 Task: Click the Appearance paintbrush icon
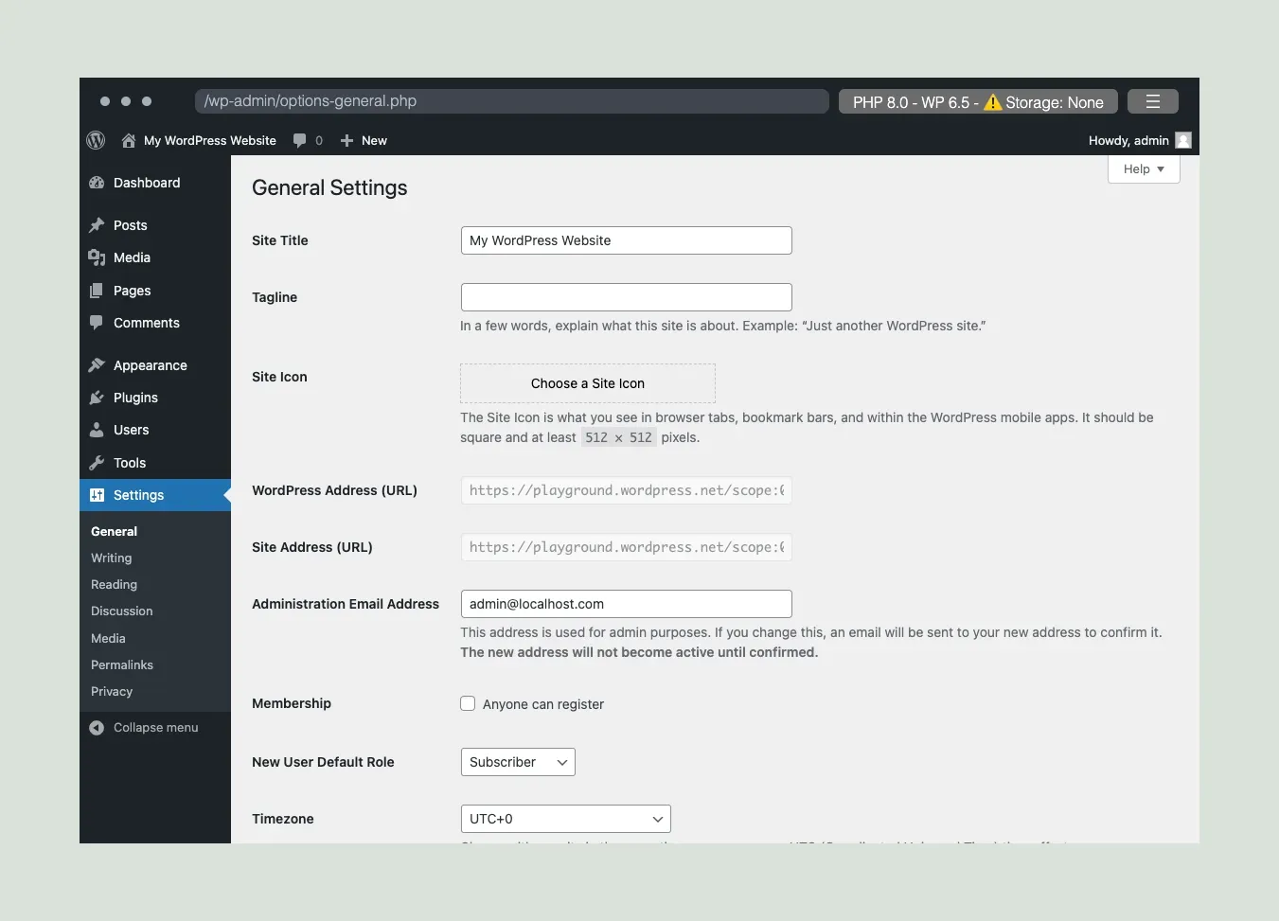click(97, 365)
